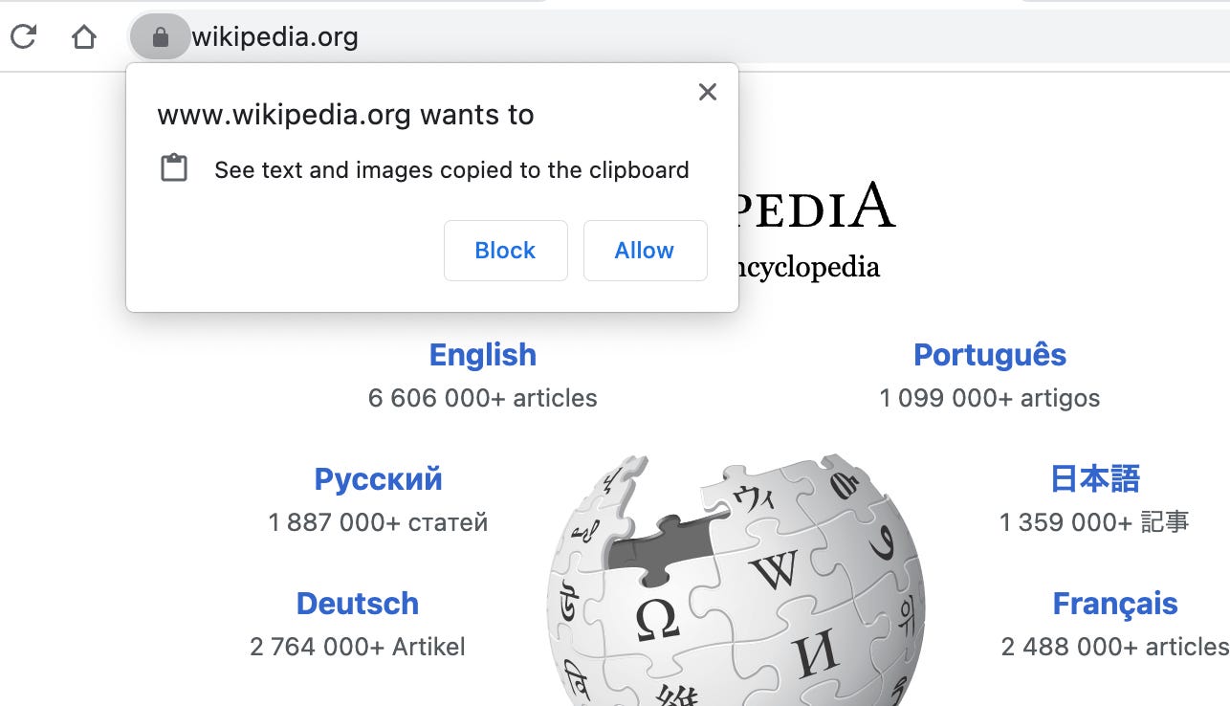Select the Русский language edition
This screenshot has width=1230, height=706.
(378, 478)
